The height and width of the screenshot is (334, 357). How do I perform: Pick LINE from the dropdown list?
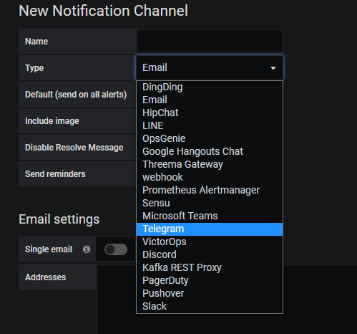[210, 125]
